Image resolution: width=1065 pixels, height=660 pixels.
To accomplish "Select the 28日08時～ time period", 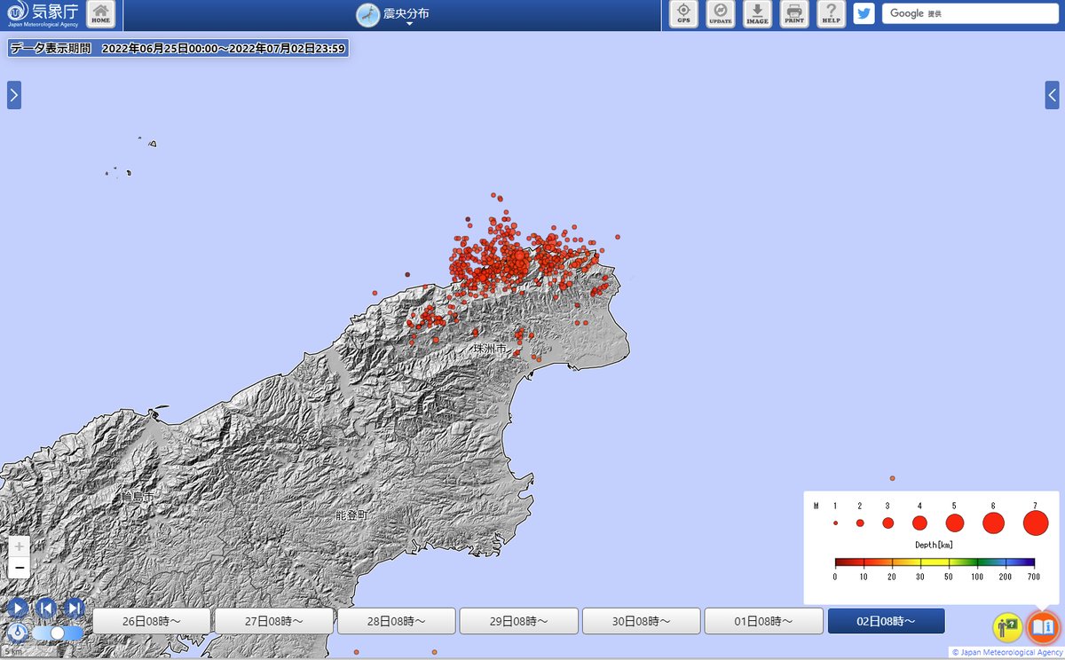I will (397, 621).
